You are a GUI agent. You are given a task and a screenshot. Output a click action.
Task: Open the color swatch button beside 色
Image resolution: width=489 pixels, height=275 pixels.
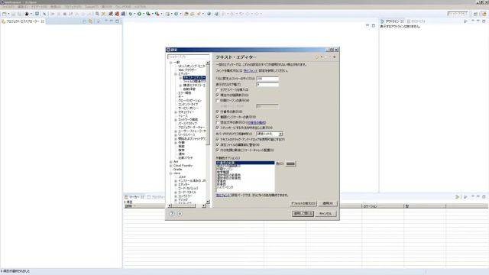pos(290,163)
